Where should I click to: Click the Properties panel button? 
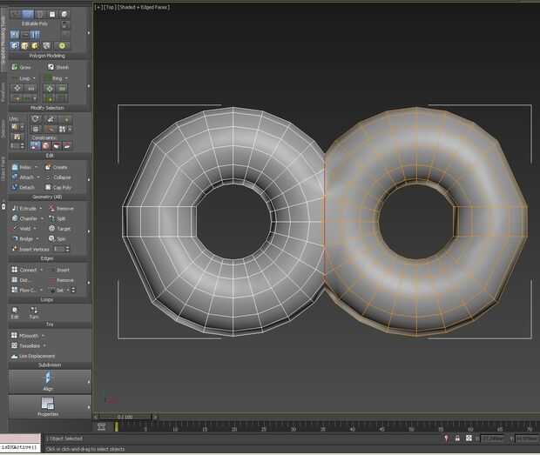coord(48,406)
